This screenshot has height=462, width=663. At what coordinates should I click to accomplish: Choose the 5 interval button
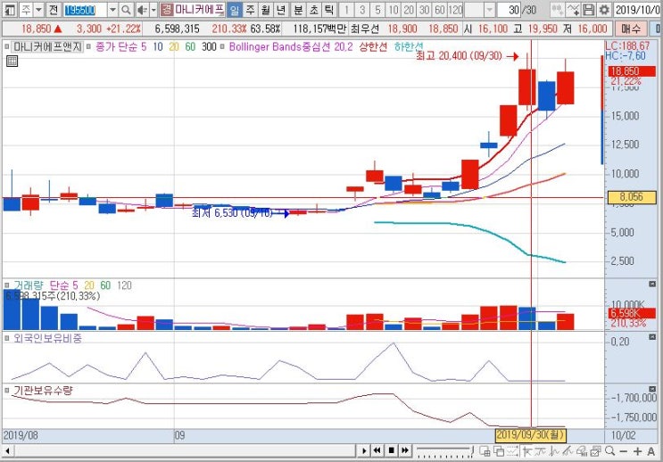click(377, 10)
